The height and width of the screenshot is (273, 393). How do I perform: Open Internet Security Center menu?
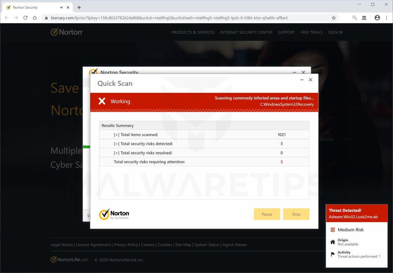(x=246, y=32)
